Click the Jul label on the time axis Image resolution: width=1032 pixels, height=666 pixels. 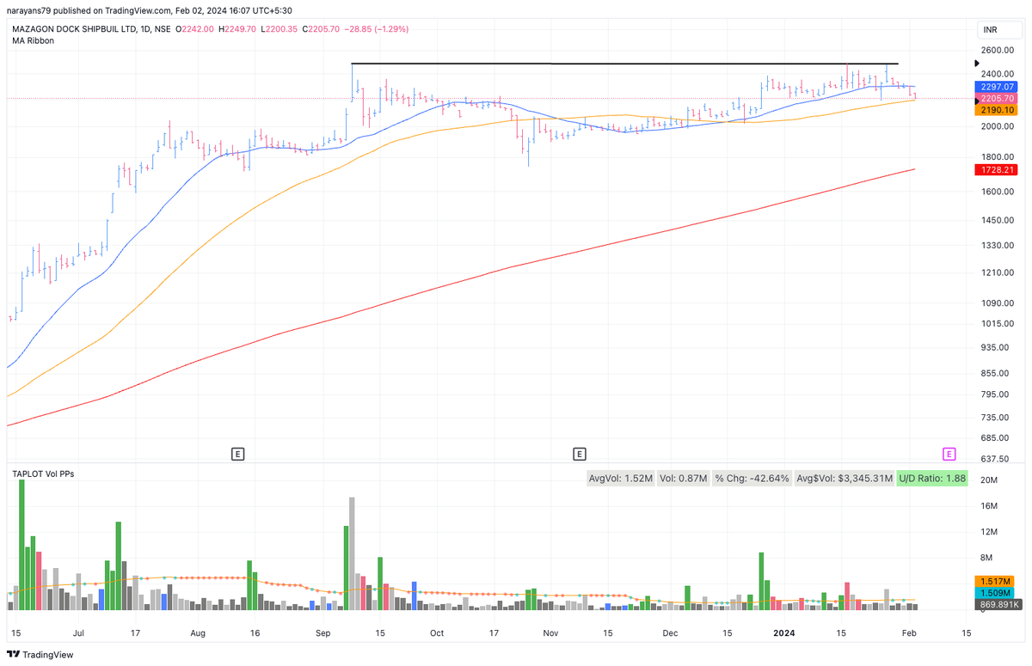coord(77,633)
